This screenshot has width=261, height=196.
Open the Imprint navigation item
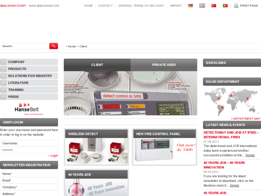pyautogui.click(x=176, y=6)
